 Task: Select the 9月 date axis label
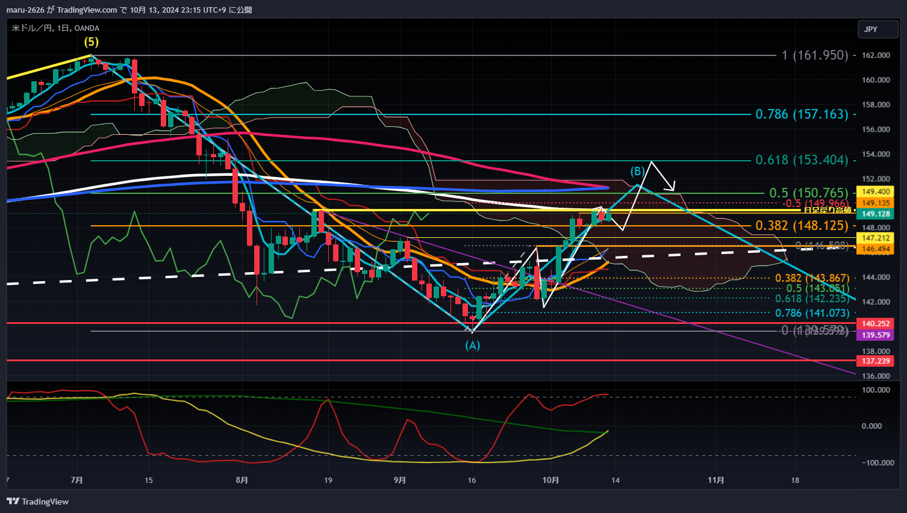point(399,480)
